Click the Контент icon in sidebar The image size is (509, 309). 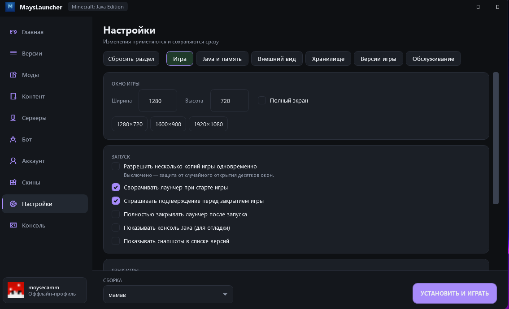13,96
